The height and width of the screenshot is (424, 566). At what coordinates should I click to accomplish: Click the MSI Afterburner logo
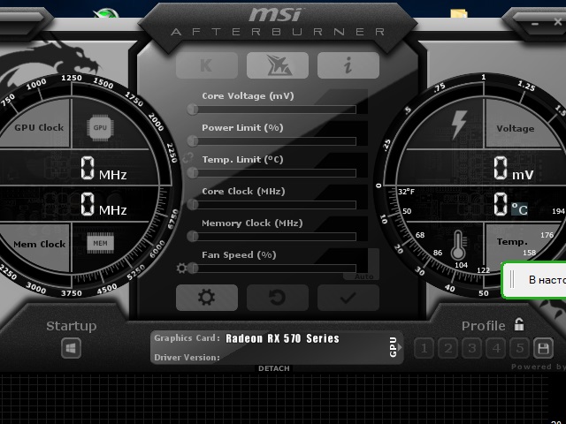coord(278,22)
